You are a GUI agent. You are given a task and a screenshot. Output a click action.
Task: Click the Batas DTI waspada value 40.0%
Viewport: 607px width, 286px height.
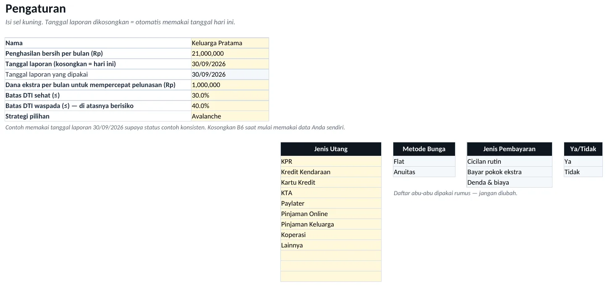click(x=230, y=106)
